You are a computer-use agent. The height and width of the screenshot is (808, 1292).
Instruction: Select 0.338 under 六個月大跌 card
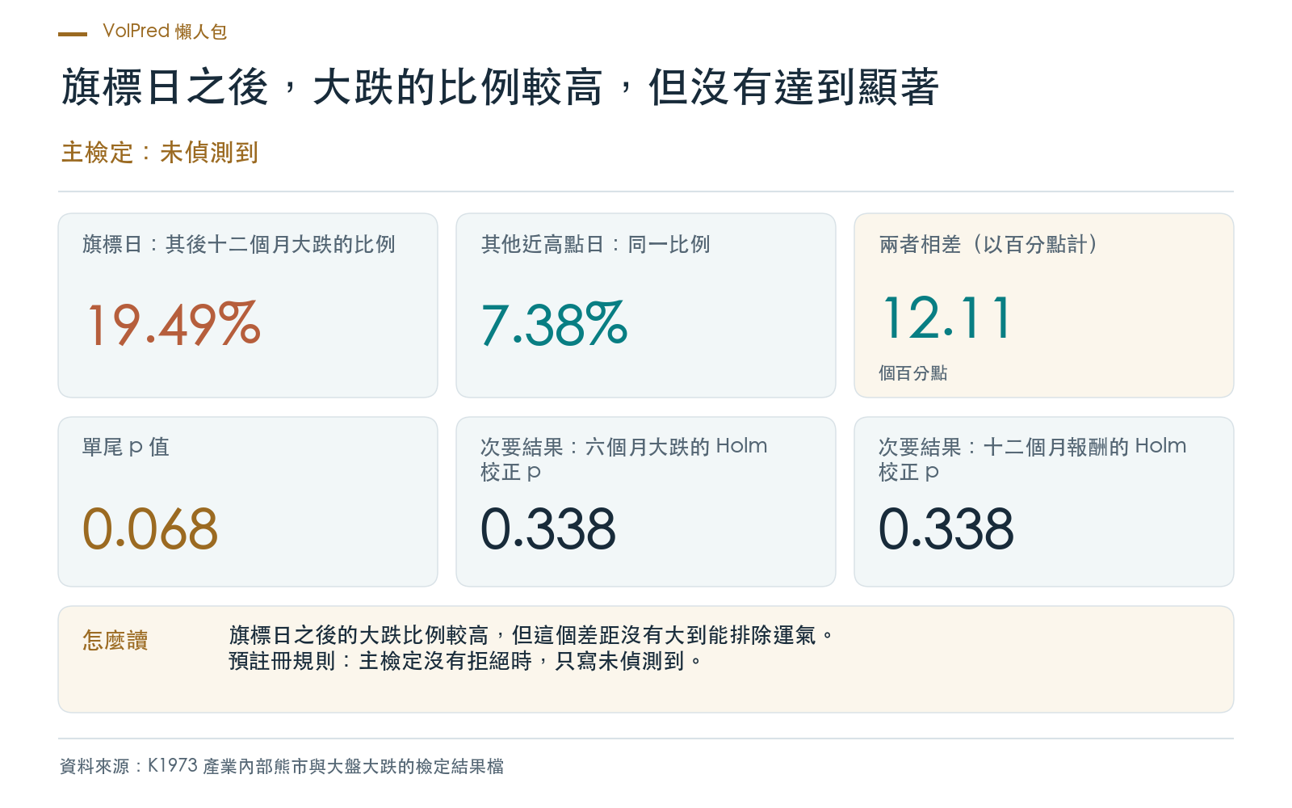[x=548, y=529]
